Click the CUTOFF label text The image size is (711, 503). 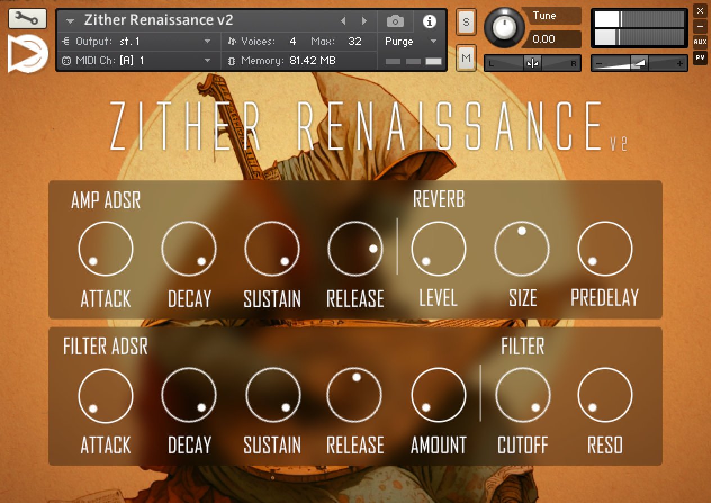pyautogui.click(x=523, y=446)
